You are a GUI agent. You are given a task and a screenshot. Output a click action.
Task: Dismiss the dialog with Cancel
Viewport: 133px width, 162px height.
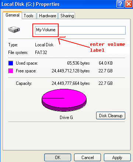click(x=87, y=158)
